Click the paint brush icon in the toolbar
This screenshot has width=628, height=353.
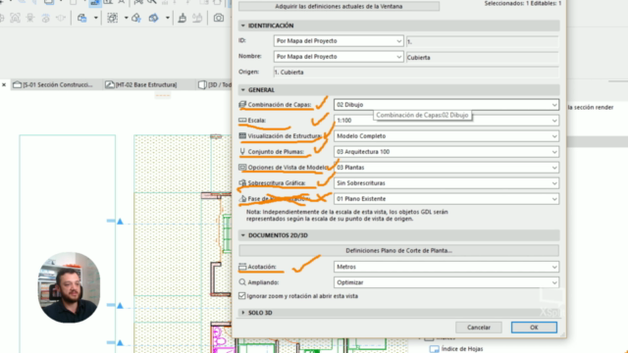tap(183, 18)
